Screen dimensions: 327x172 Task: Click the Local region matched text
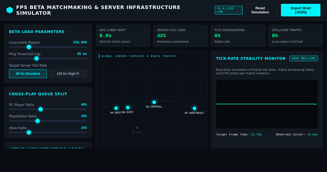click(x=287, y=42)
